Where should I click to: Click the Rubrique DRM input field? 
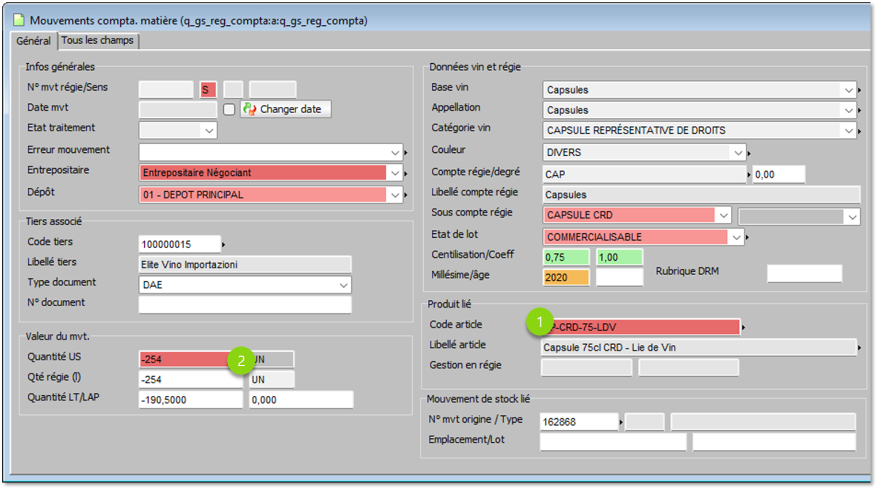pos(804,274)
